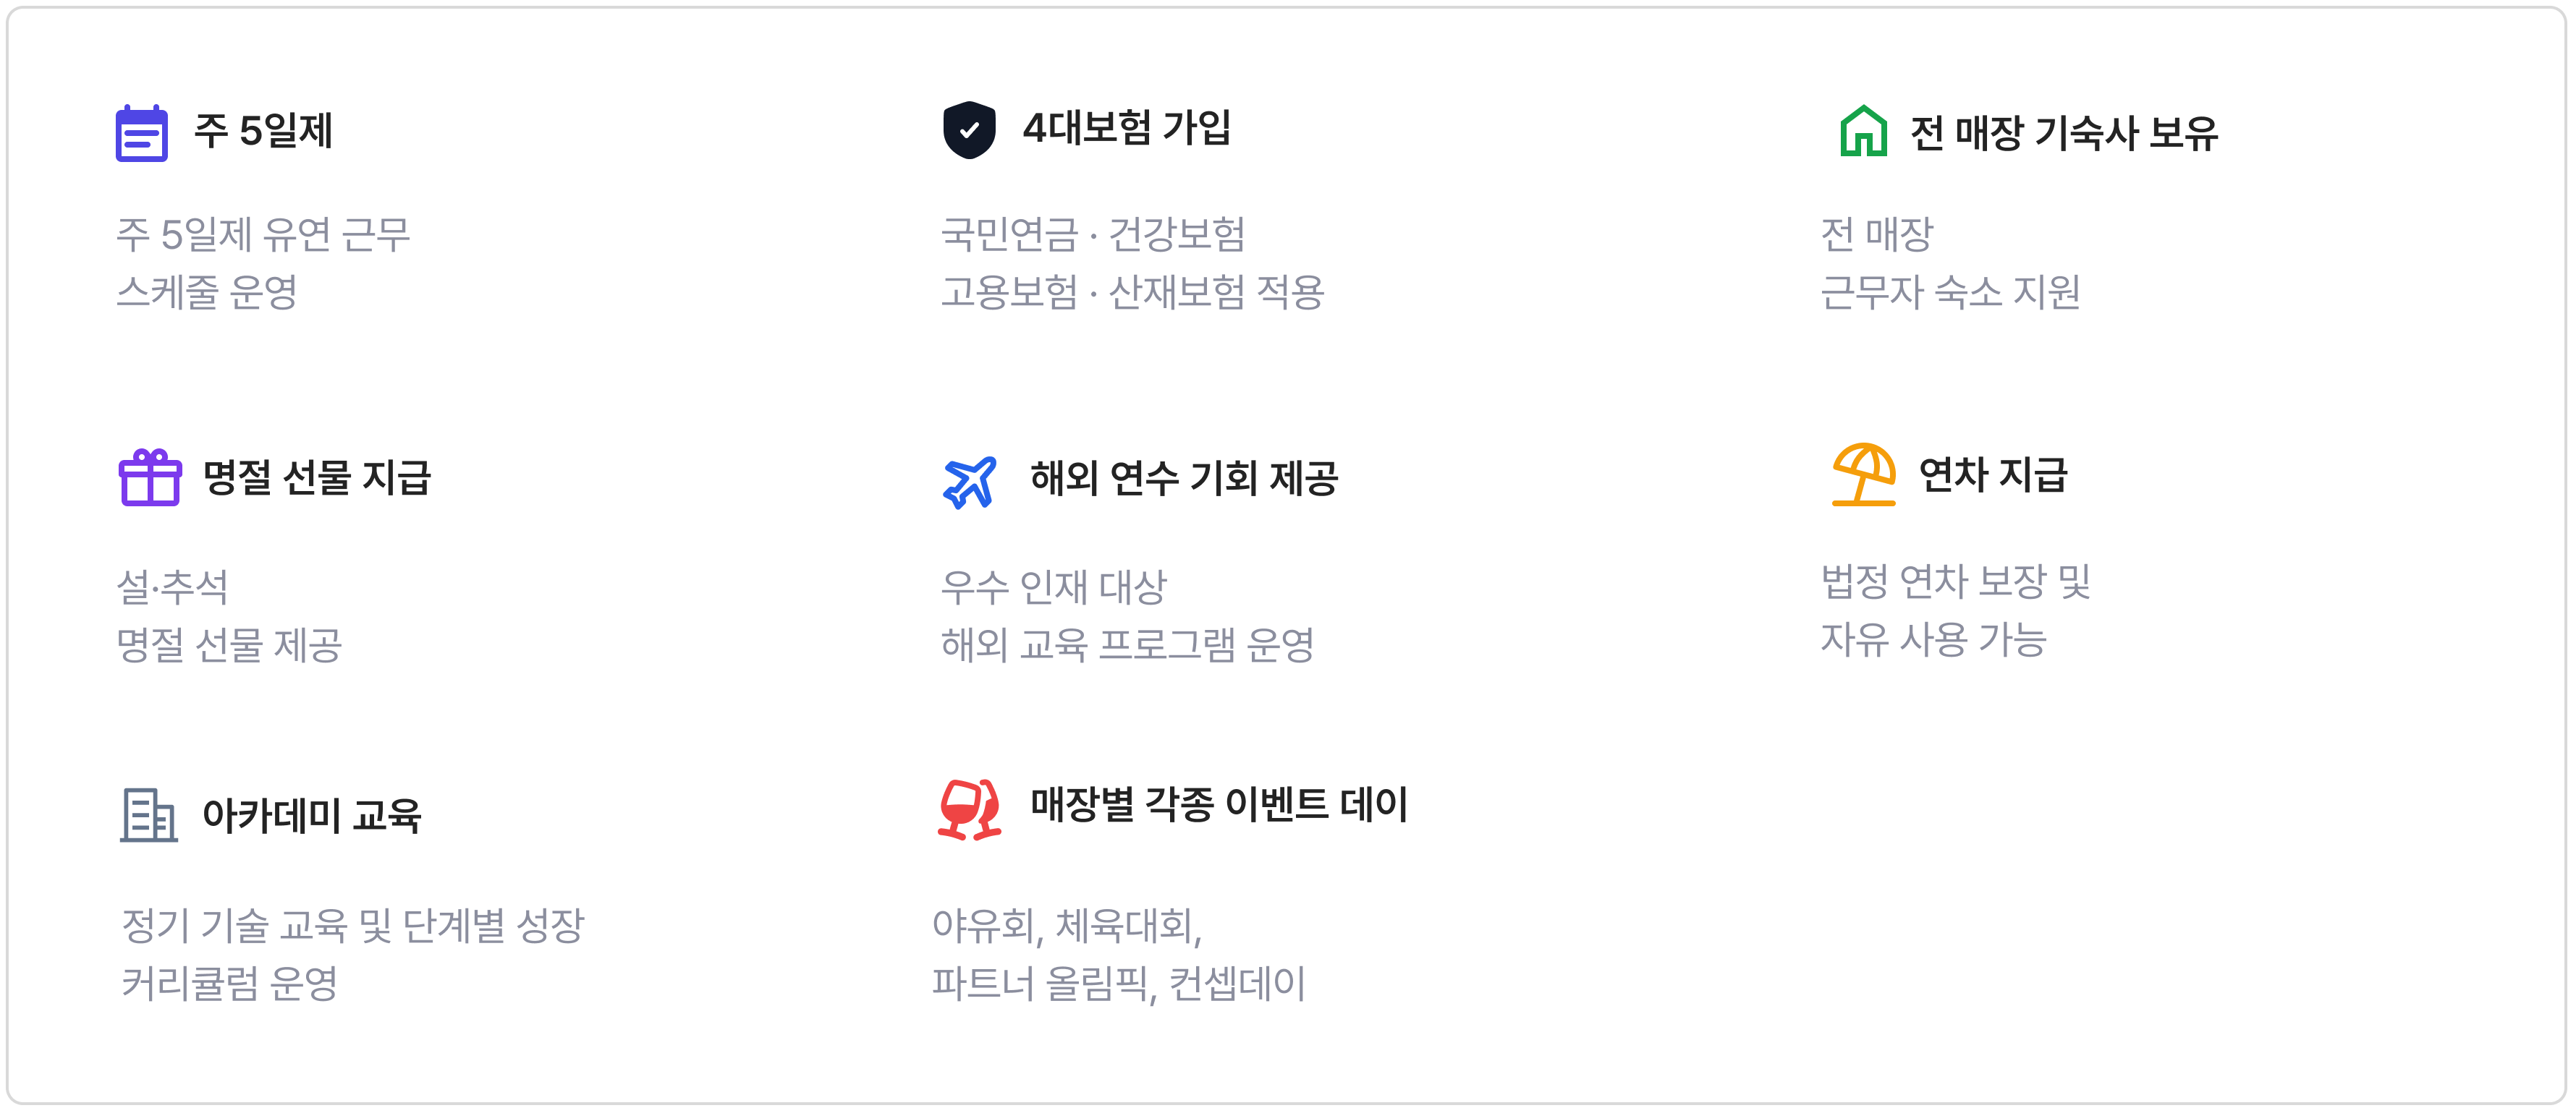Viewport: 2576px width, 1108px height.
Task: Click the purple calendar icon
Action: (141, 133)
